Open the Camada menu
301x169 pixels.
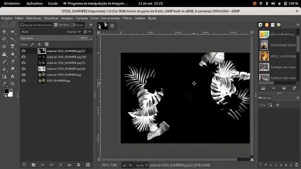81,18
